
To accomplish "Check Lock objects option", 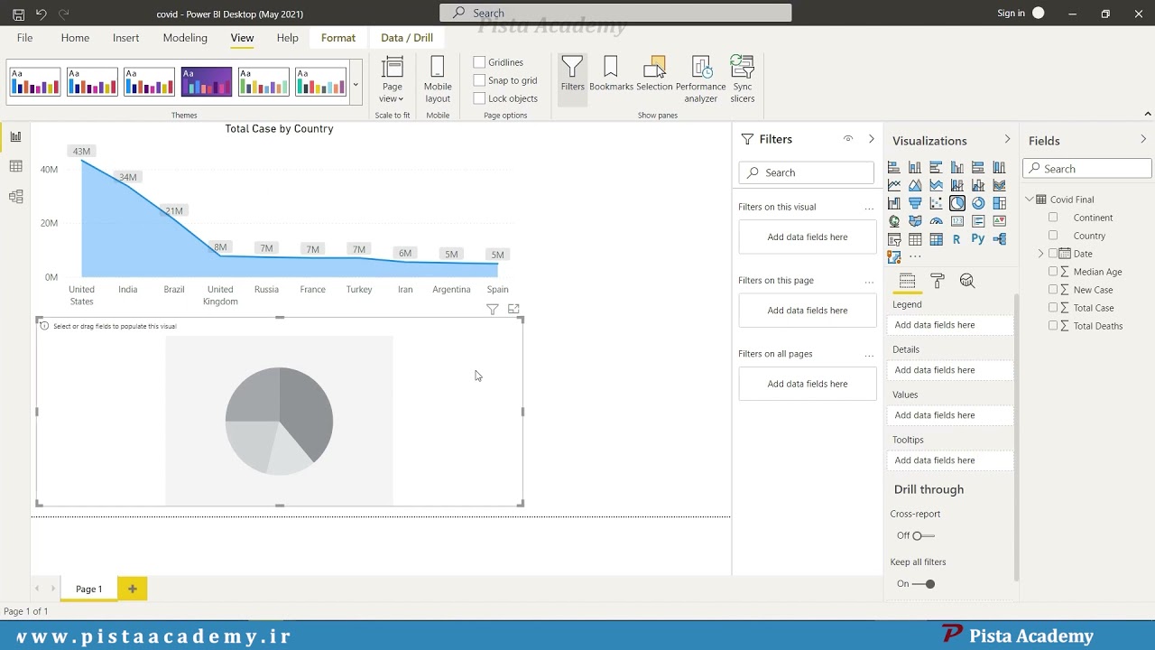I will [x=479, y=98].
